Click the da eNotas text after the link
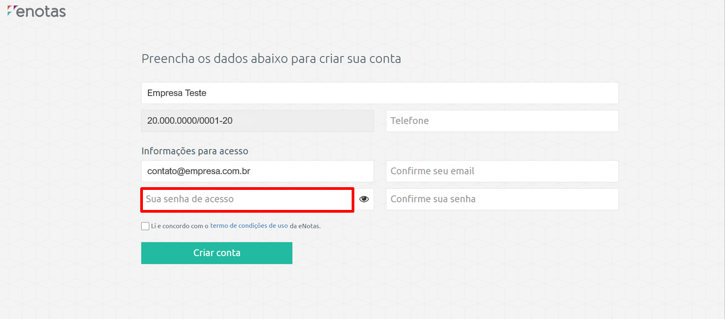The width and height of the screenshot is (725, 319). [x=305, y=226]
